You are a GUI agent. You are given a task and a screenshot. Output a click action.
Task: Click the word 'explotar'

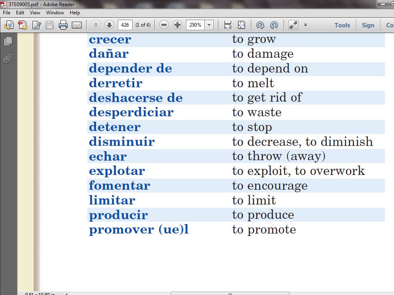tap(117, 172)
